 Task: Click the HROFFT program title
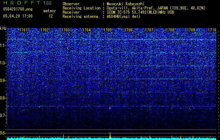pyautogui.click(x=22, y=3)
